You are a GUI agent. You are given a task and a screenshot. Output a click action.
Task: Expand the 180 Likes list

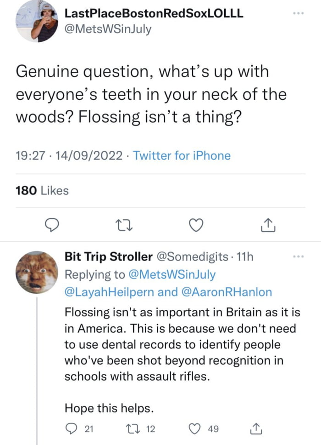(42, 190)
